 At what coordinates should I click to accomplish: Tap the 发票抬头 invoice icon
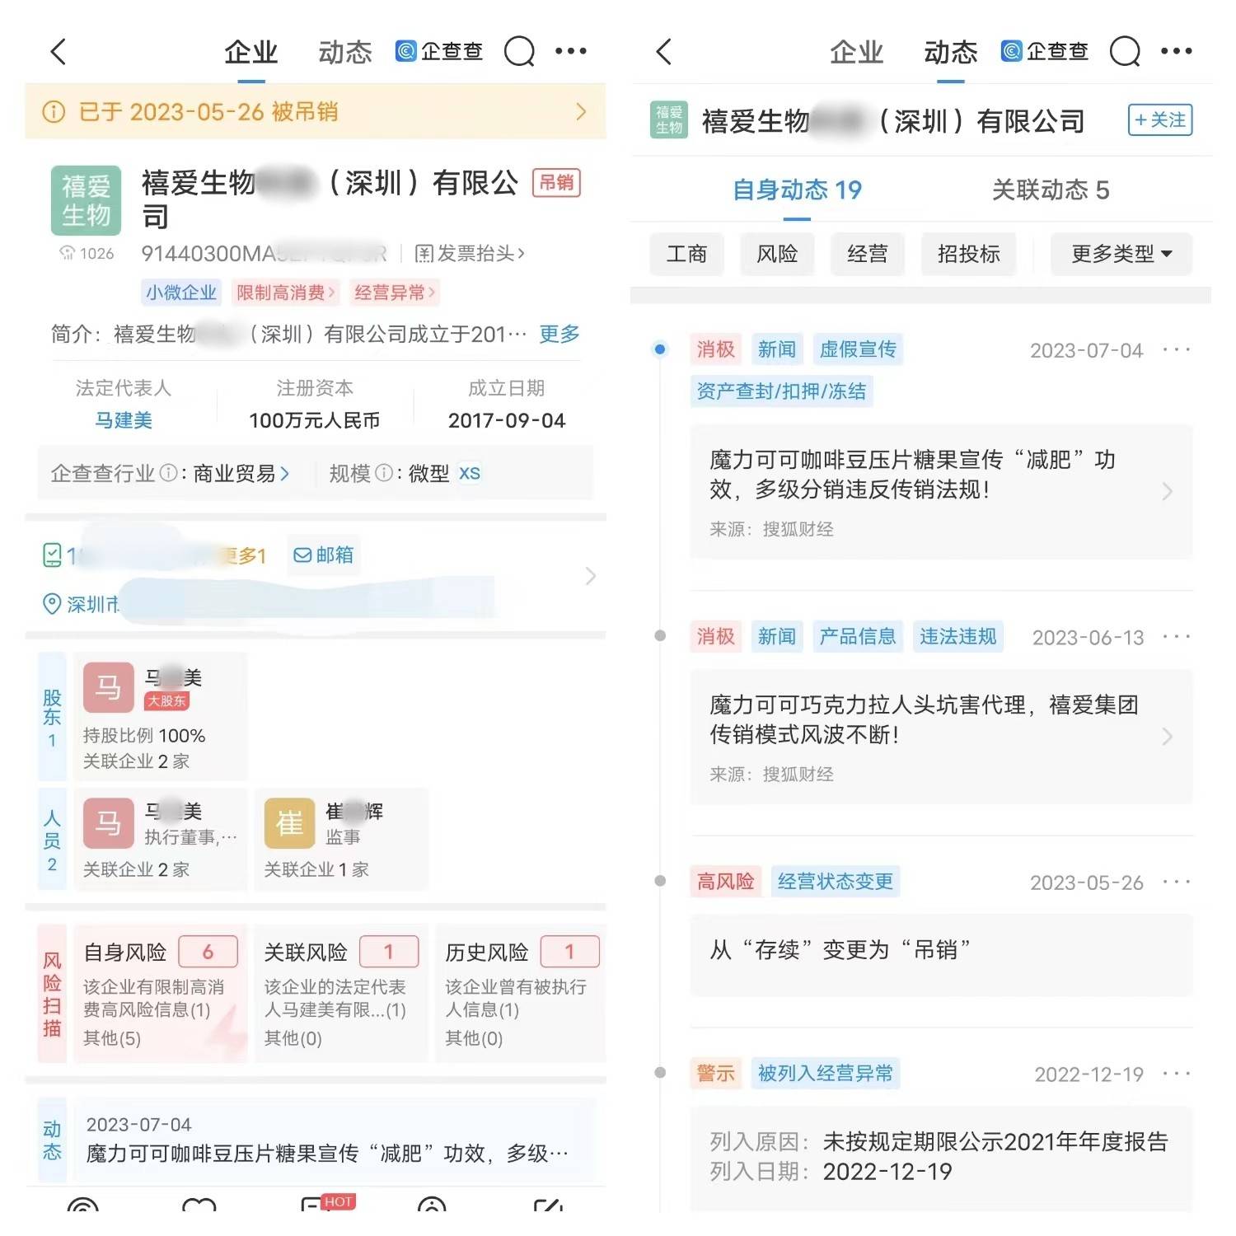[424, 253]
